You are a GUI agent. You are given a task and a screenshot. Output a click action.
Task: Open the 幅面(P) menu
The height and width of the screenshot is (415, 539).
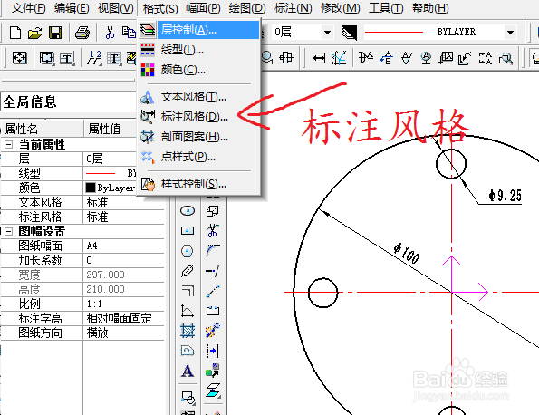[x=203, y=8]
